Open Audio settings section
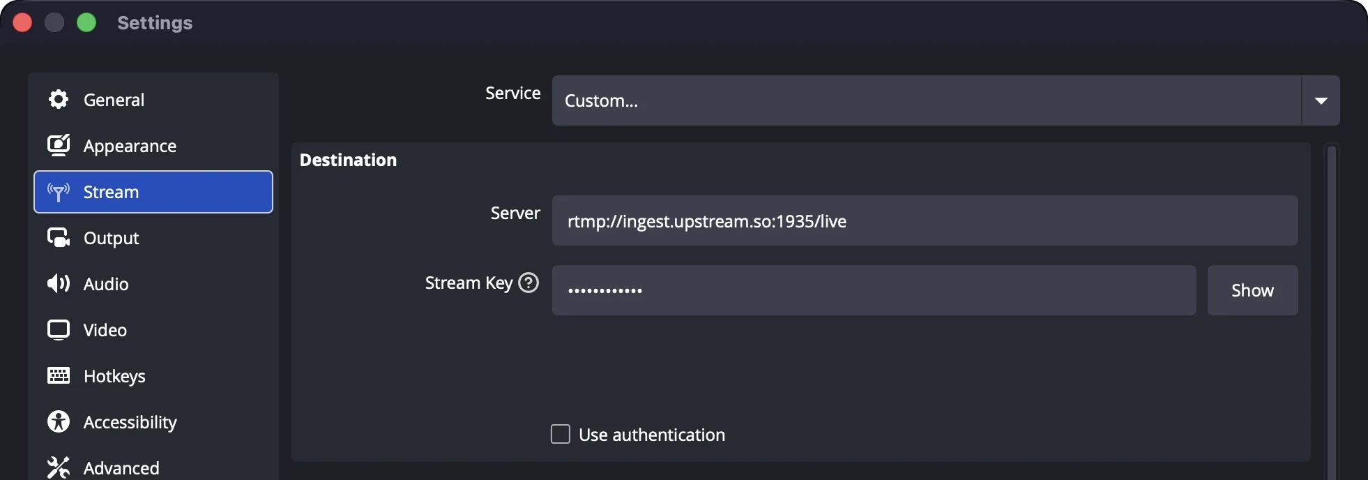The height and width of the screenshot is (480, 1368). [x=153, y=284]
